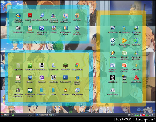The image size is (156, 122).
Task: Click the ATI tray icon
Action: click(144, 115)
